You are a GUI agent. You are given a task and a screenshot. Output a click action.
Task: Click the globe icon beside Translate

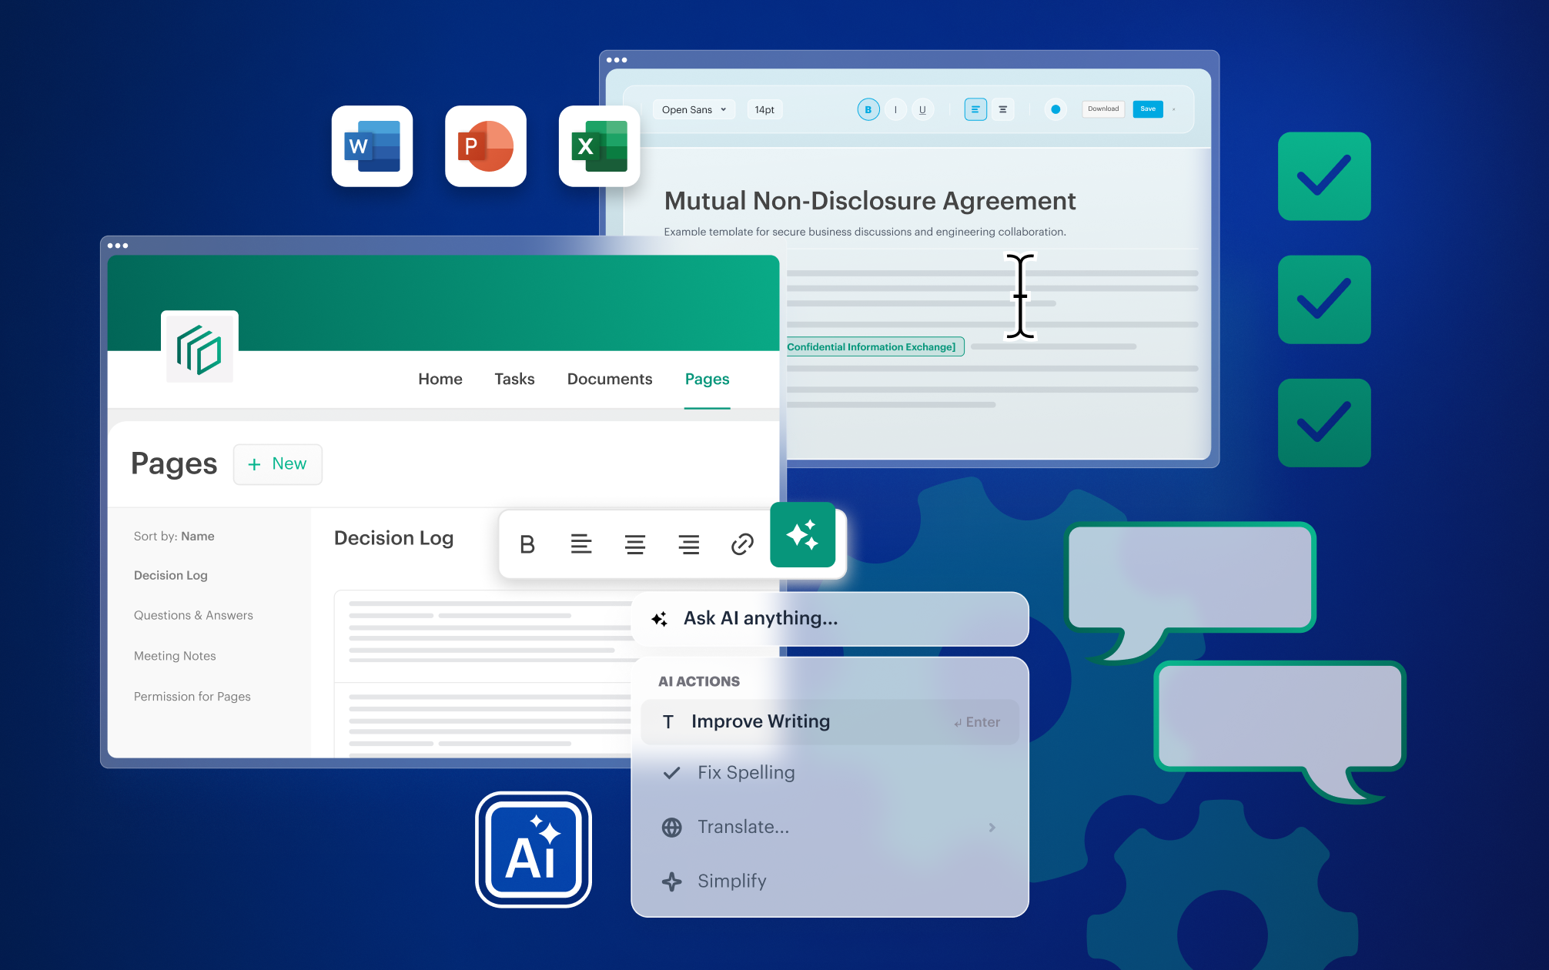coord(671,828)
